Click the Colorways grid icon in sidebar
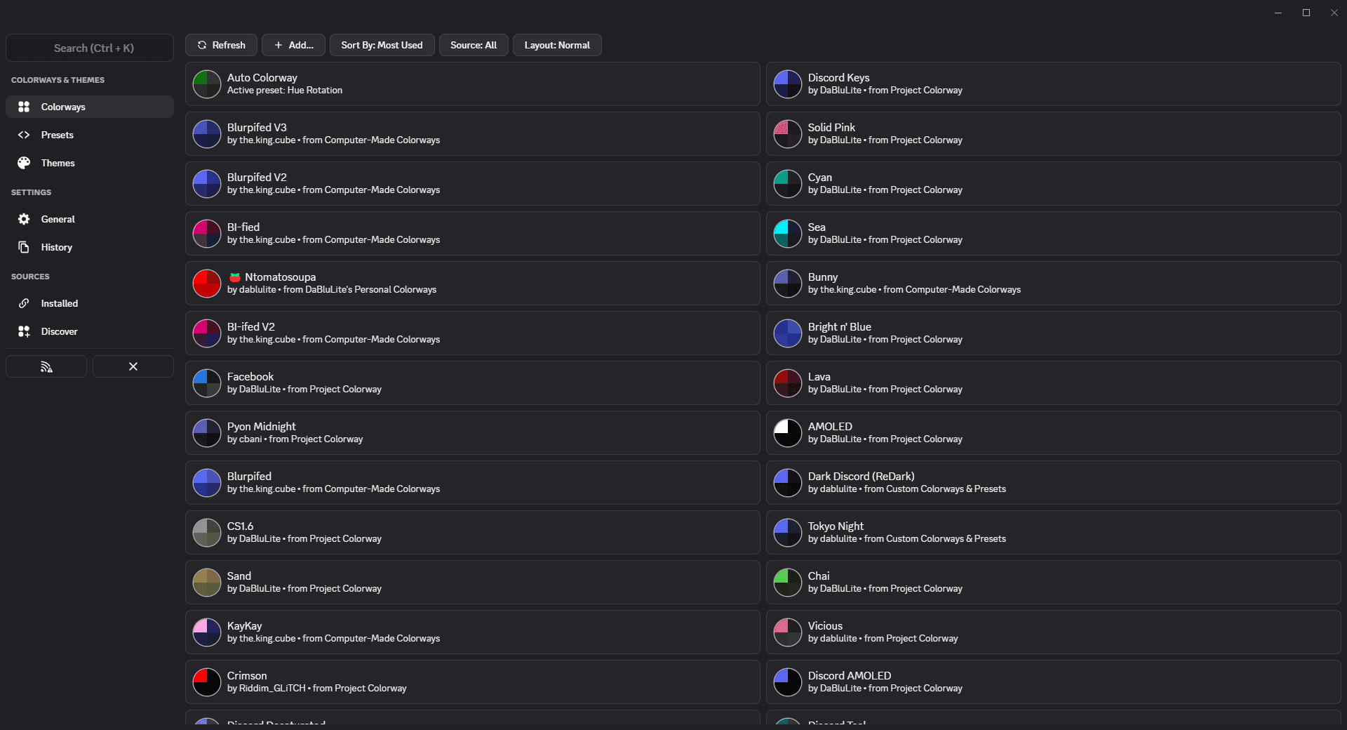Viewport: 1347px width, 730px height. 24,107
